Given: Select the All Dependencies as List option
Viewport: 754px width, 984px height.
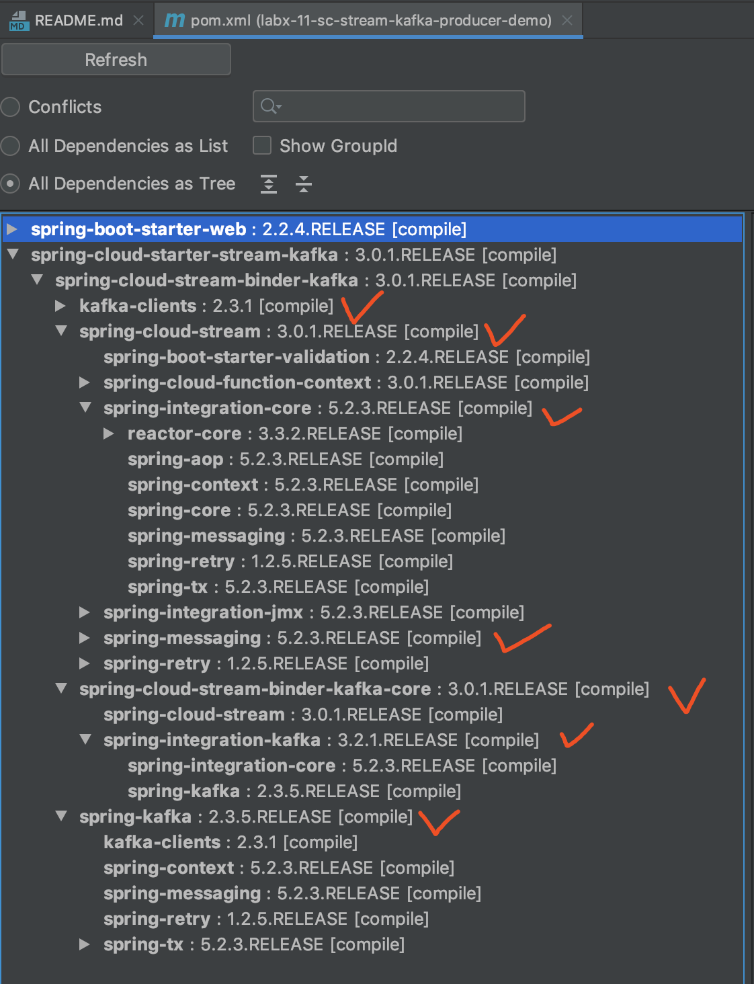Looking at the screenshot, I should (10, 145).
